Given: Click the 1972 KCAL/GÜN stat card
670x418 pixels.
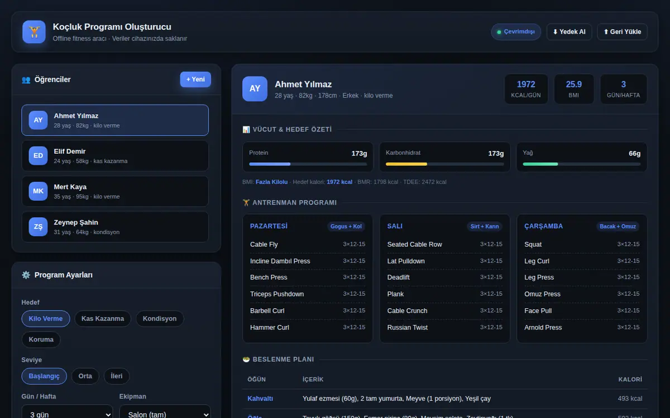Looking at the screenshot, I should click(x=526, y=89).
